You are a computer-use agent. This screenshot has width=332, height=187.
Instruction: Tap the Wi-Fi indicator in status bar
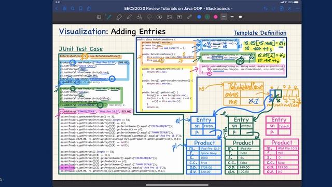click(286, 2)
